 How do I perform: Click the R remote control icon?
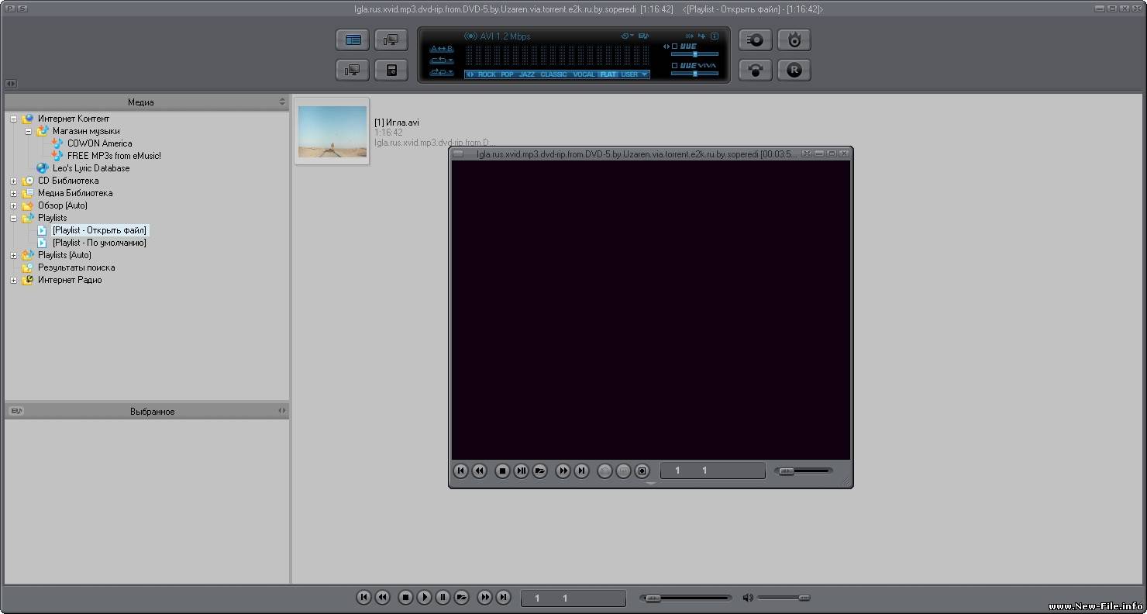point(794,70)
